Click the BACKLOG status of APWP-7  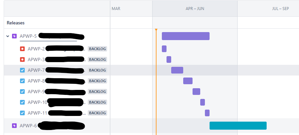[97, 70]
